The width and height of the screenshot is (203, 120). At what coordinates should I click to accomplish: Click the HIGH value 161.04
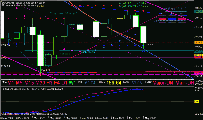point(89,83)
